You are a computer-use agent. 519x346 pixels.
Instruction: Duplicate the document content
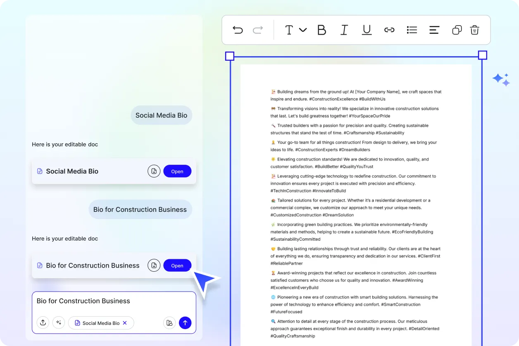[457, 30]
